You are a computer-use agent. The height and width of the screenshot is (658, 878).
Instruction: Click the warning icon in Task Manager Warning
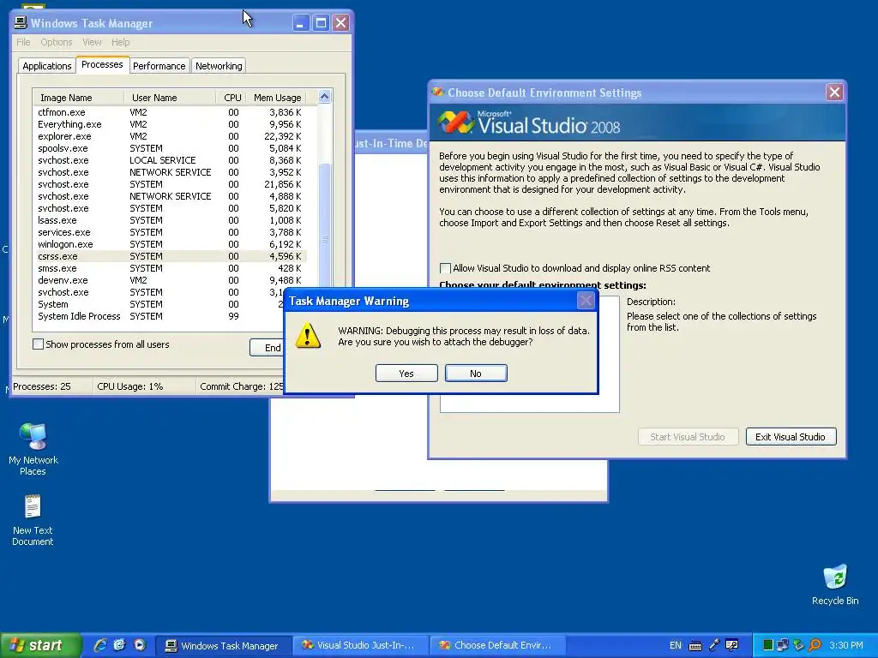click(x=308, y=336)
